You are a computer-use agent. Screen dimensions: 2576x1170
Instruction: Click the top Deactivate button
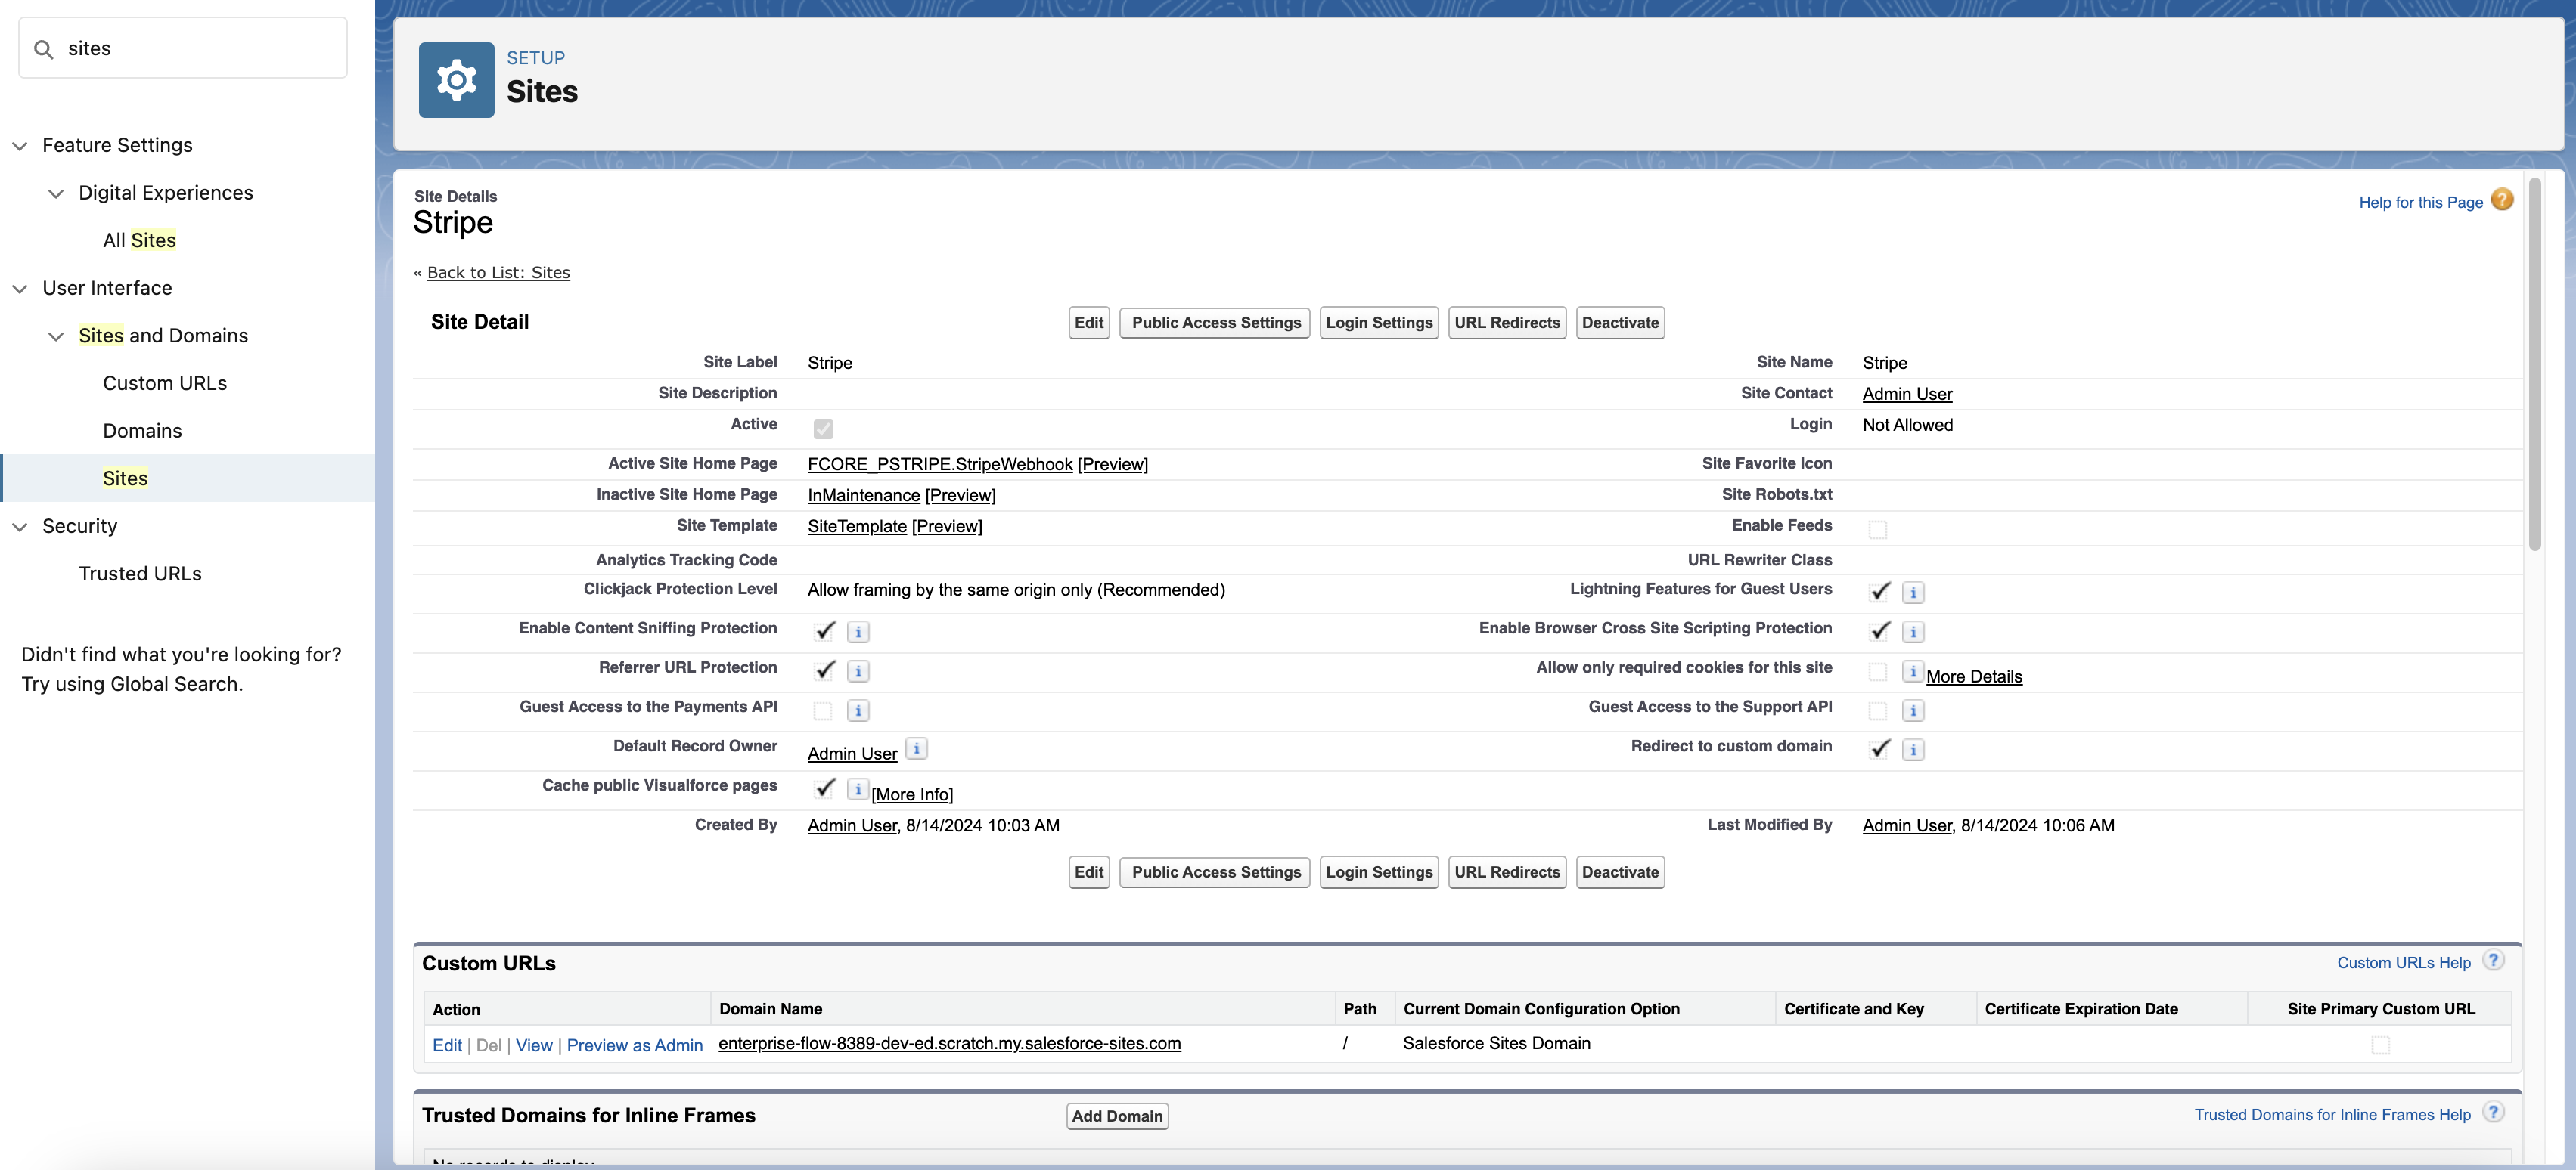1620,323
